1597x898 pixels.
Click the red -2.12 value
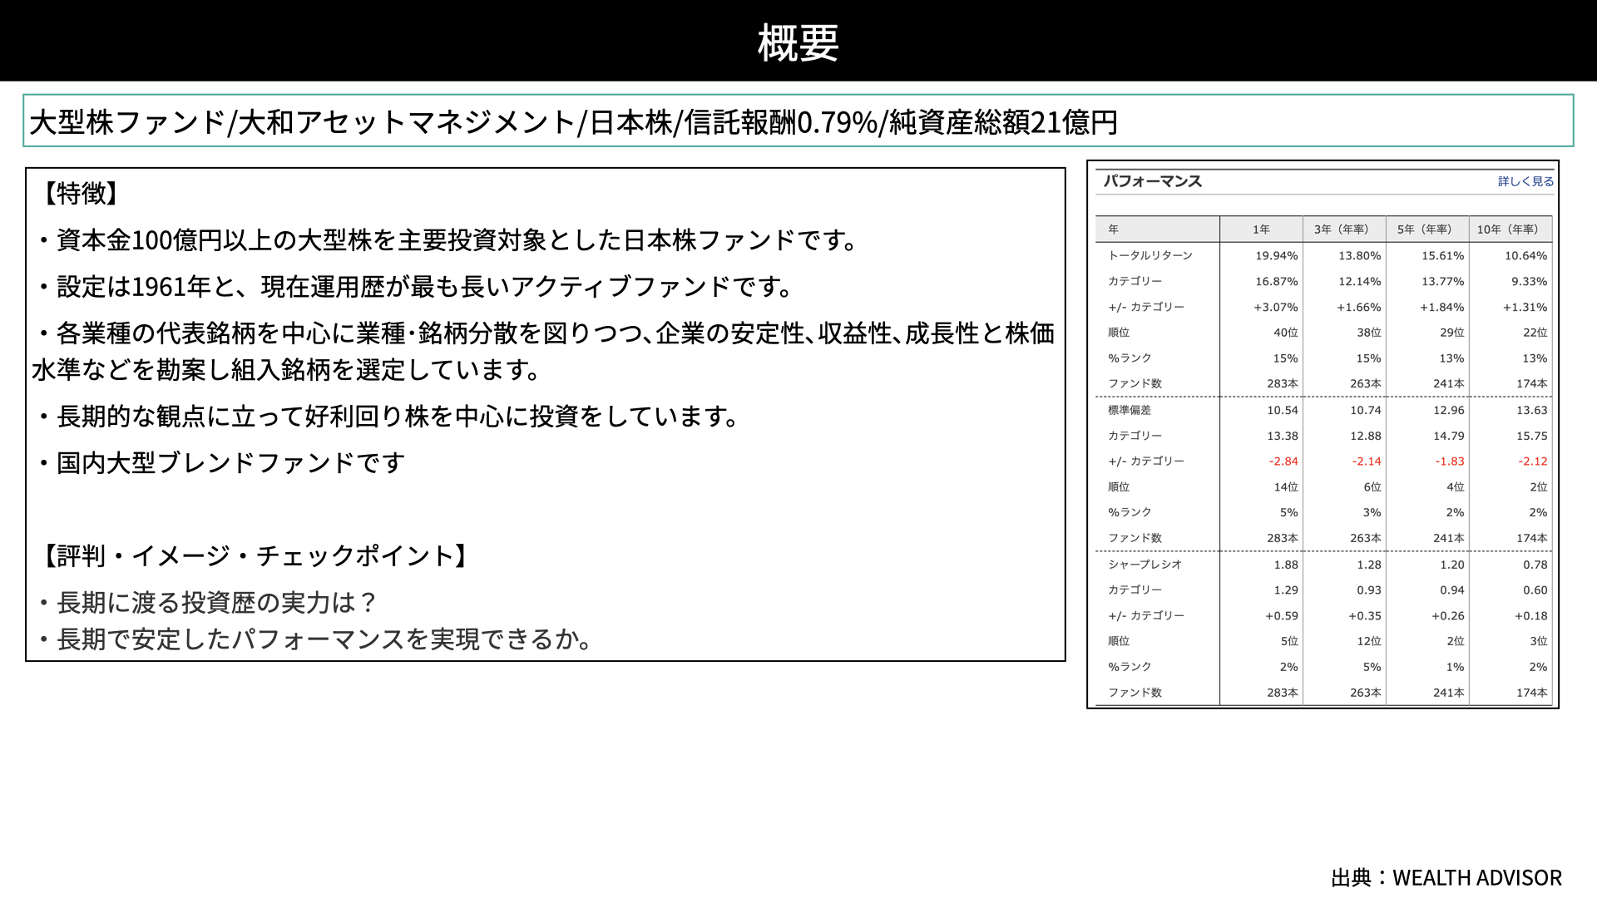[1533, 461]
